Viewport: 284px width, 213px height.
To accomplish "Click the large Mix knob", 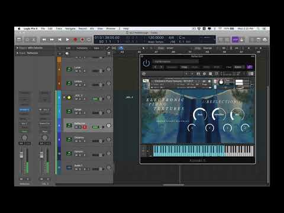I will (x=237, y=114).
